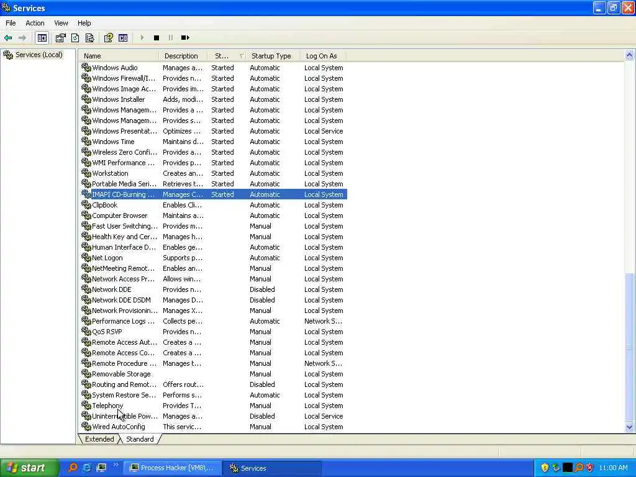Open the View menu
The height and width of the screenshot is (477, 636).
tap(61, 23)
